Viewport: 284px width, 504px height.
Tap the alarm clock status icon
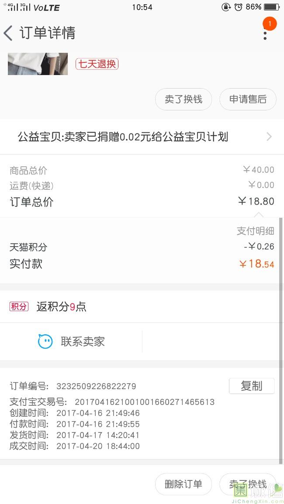238,7
